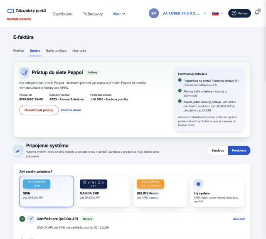Screen dimensions: 266x239
Task: Open the História zmien link
Action: 71,110
